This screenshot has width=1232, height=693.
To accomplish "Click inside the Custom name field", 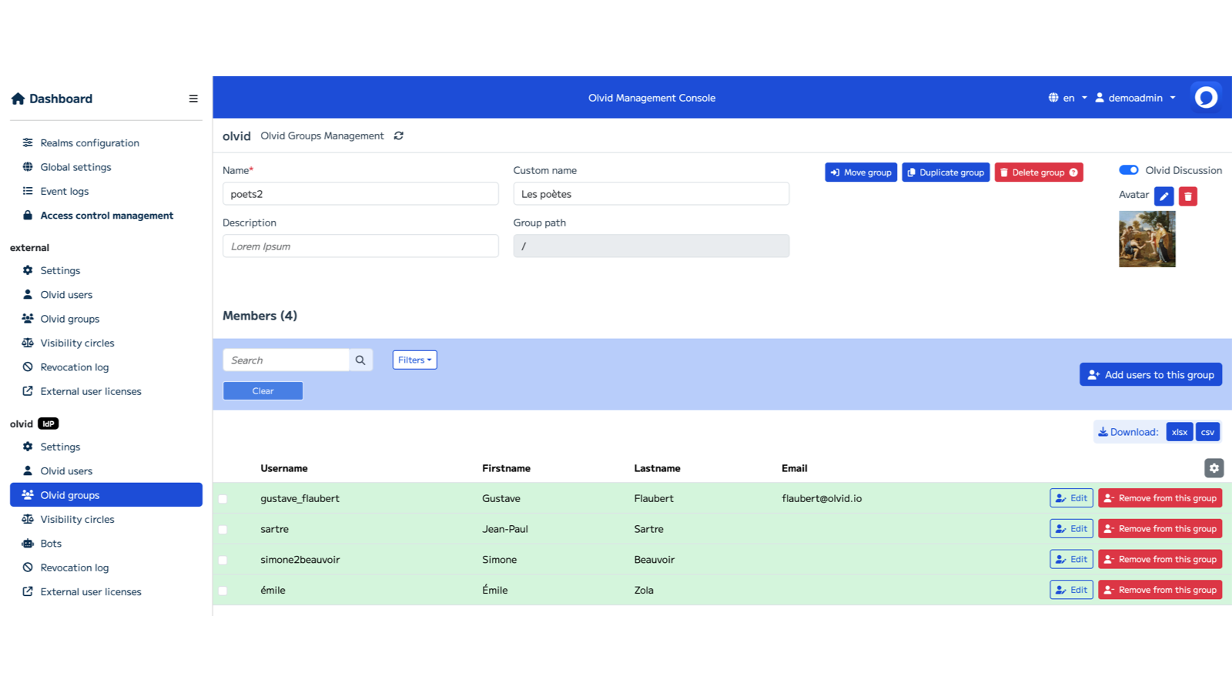I will click(x=651, y=193).
